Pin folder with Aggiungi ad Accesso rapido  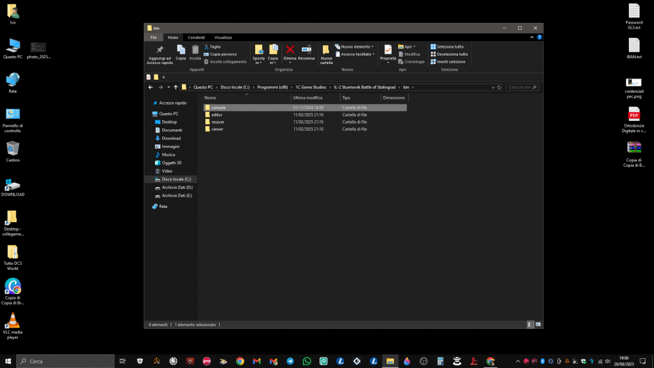coord(160,54)
